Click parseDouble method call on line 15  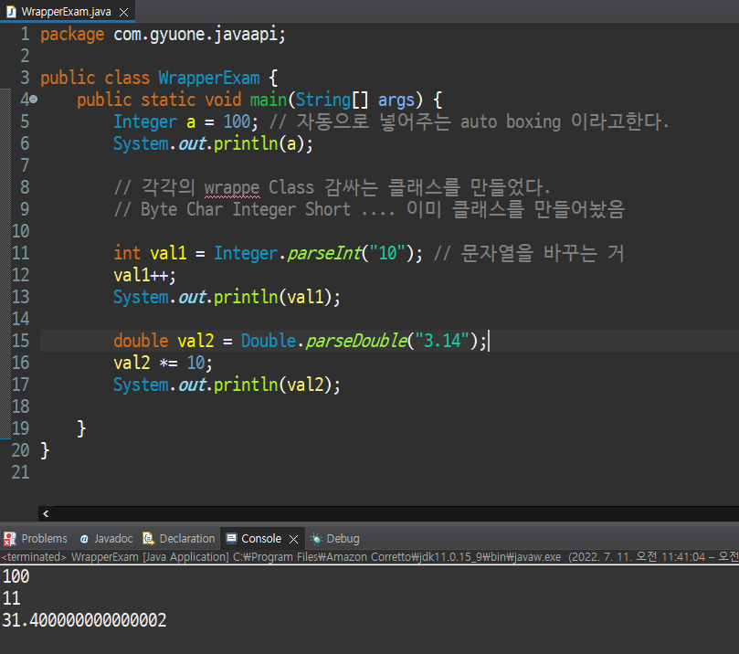pyautogui.click(x=357, y=341)
